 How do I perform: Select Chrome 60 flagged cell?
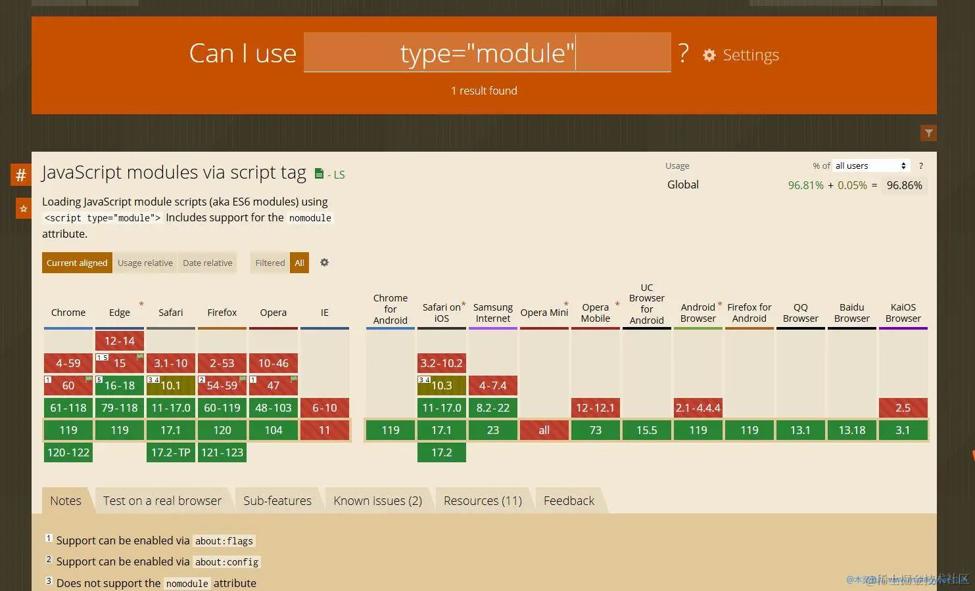[x=68, y=385]
